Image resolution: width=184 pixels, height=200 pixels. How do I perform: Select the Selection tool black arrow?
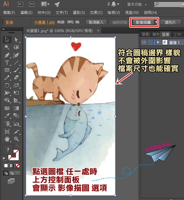tap(7, 40)
